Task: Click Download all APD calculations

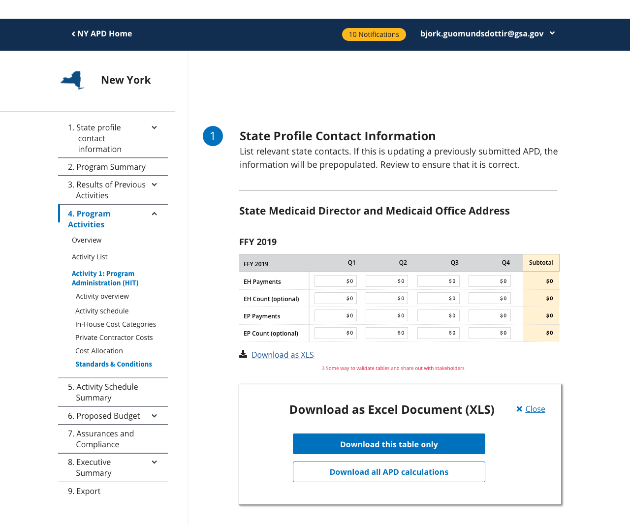Action: [x=389, y=471]
